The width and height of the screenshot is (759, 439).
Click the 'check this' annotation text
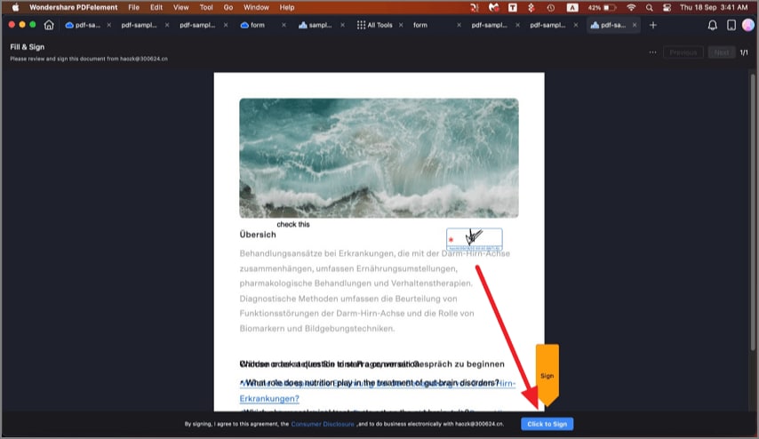point(293,224)
